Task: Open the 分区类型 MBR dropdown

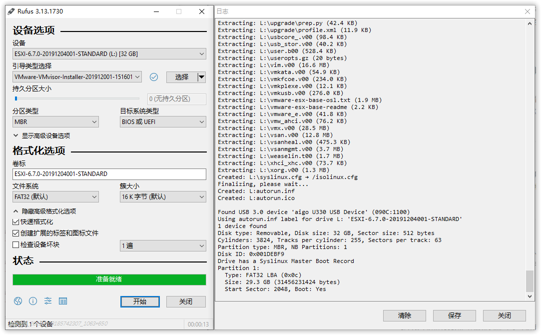Action: [x=55, y=122]
